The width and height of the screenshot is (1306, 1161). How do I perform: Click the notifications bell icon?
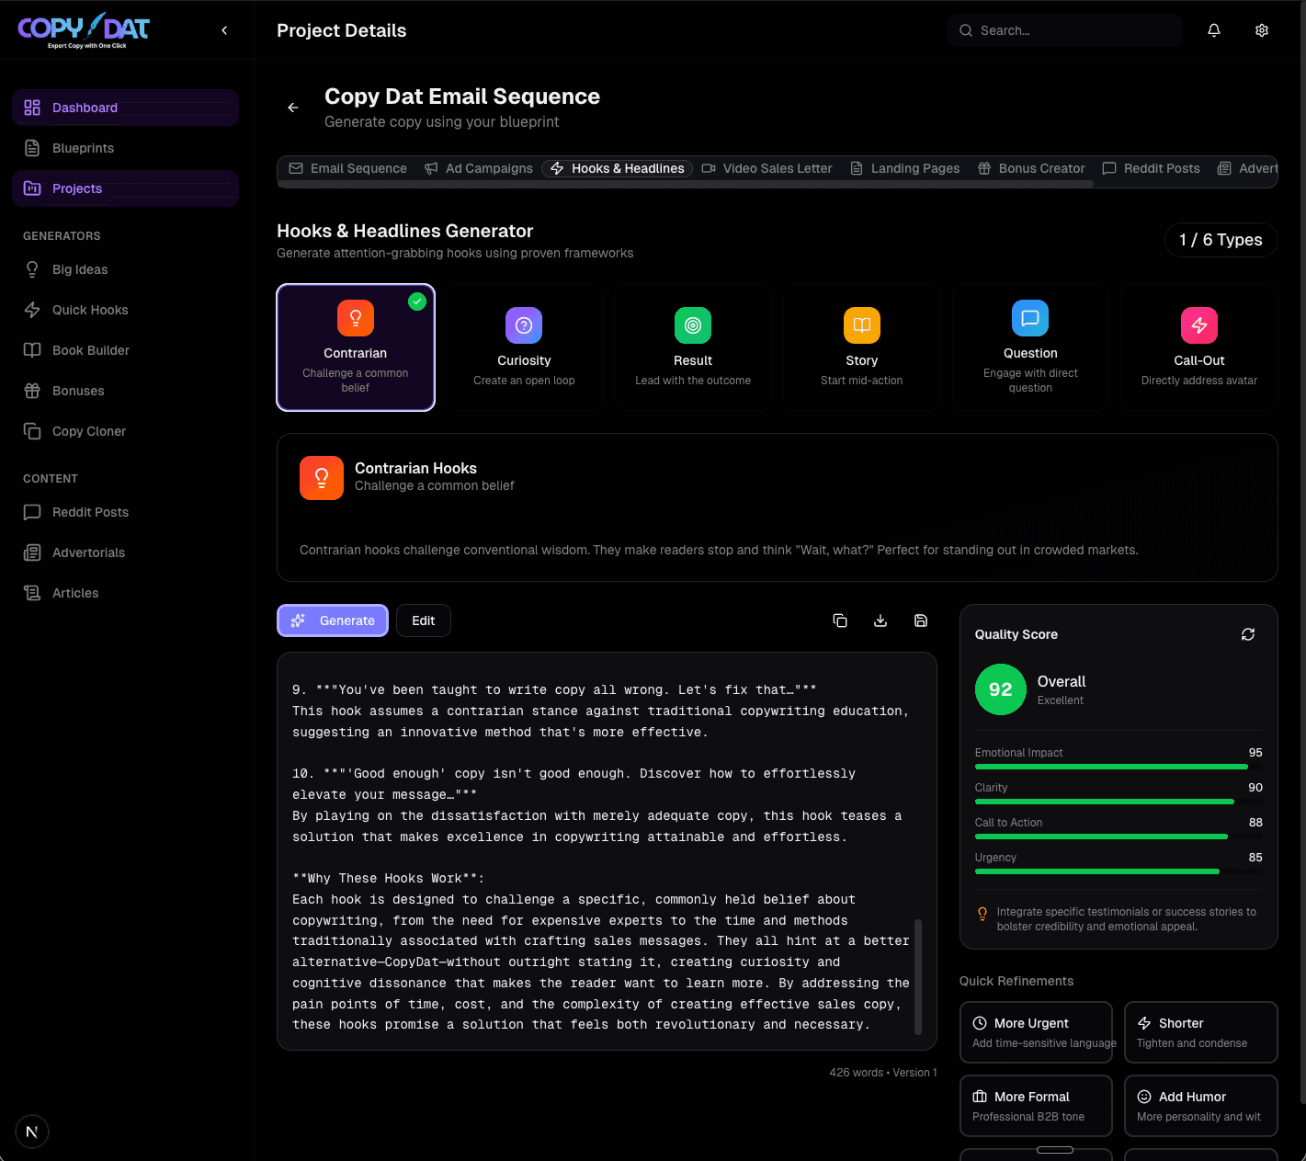coord(1213,30)
